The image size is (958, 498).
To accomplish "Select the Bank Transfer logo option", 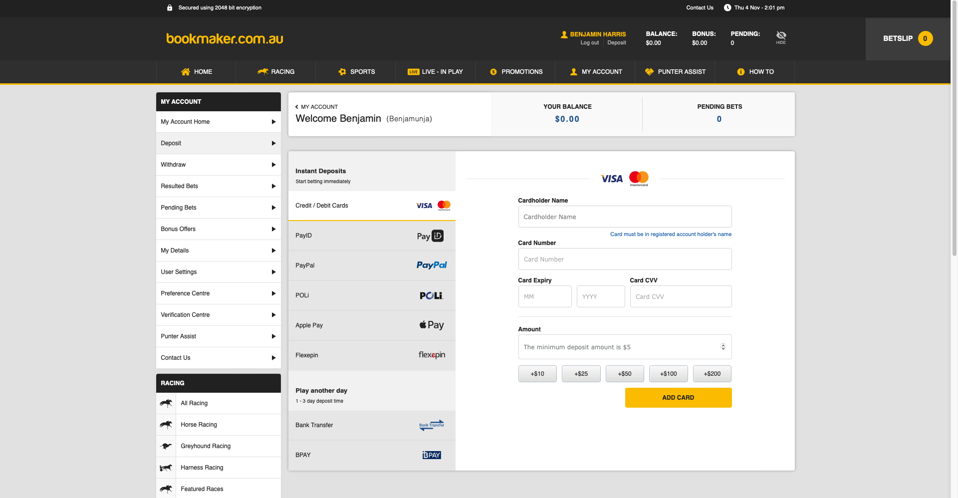I will pyautogui.click(x=432, y=425).
